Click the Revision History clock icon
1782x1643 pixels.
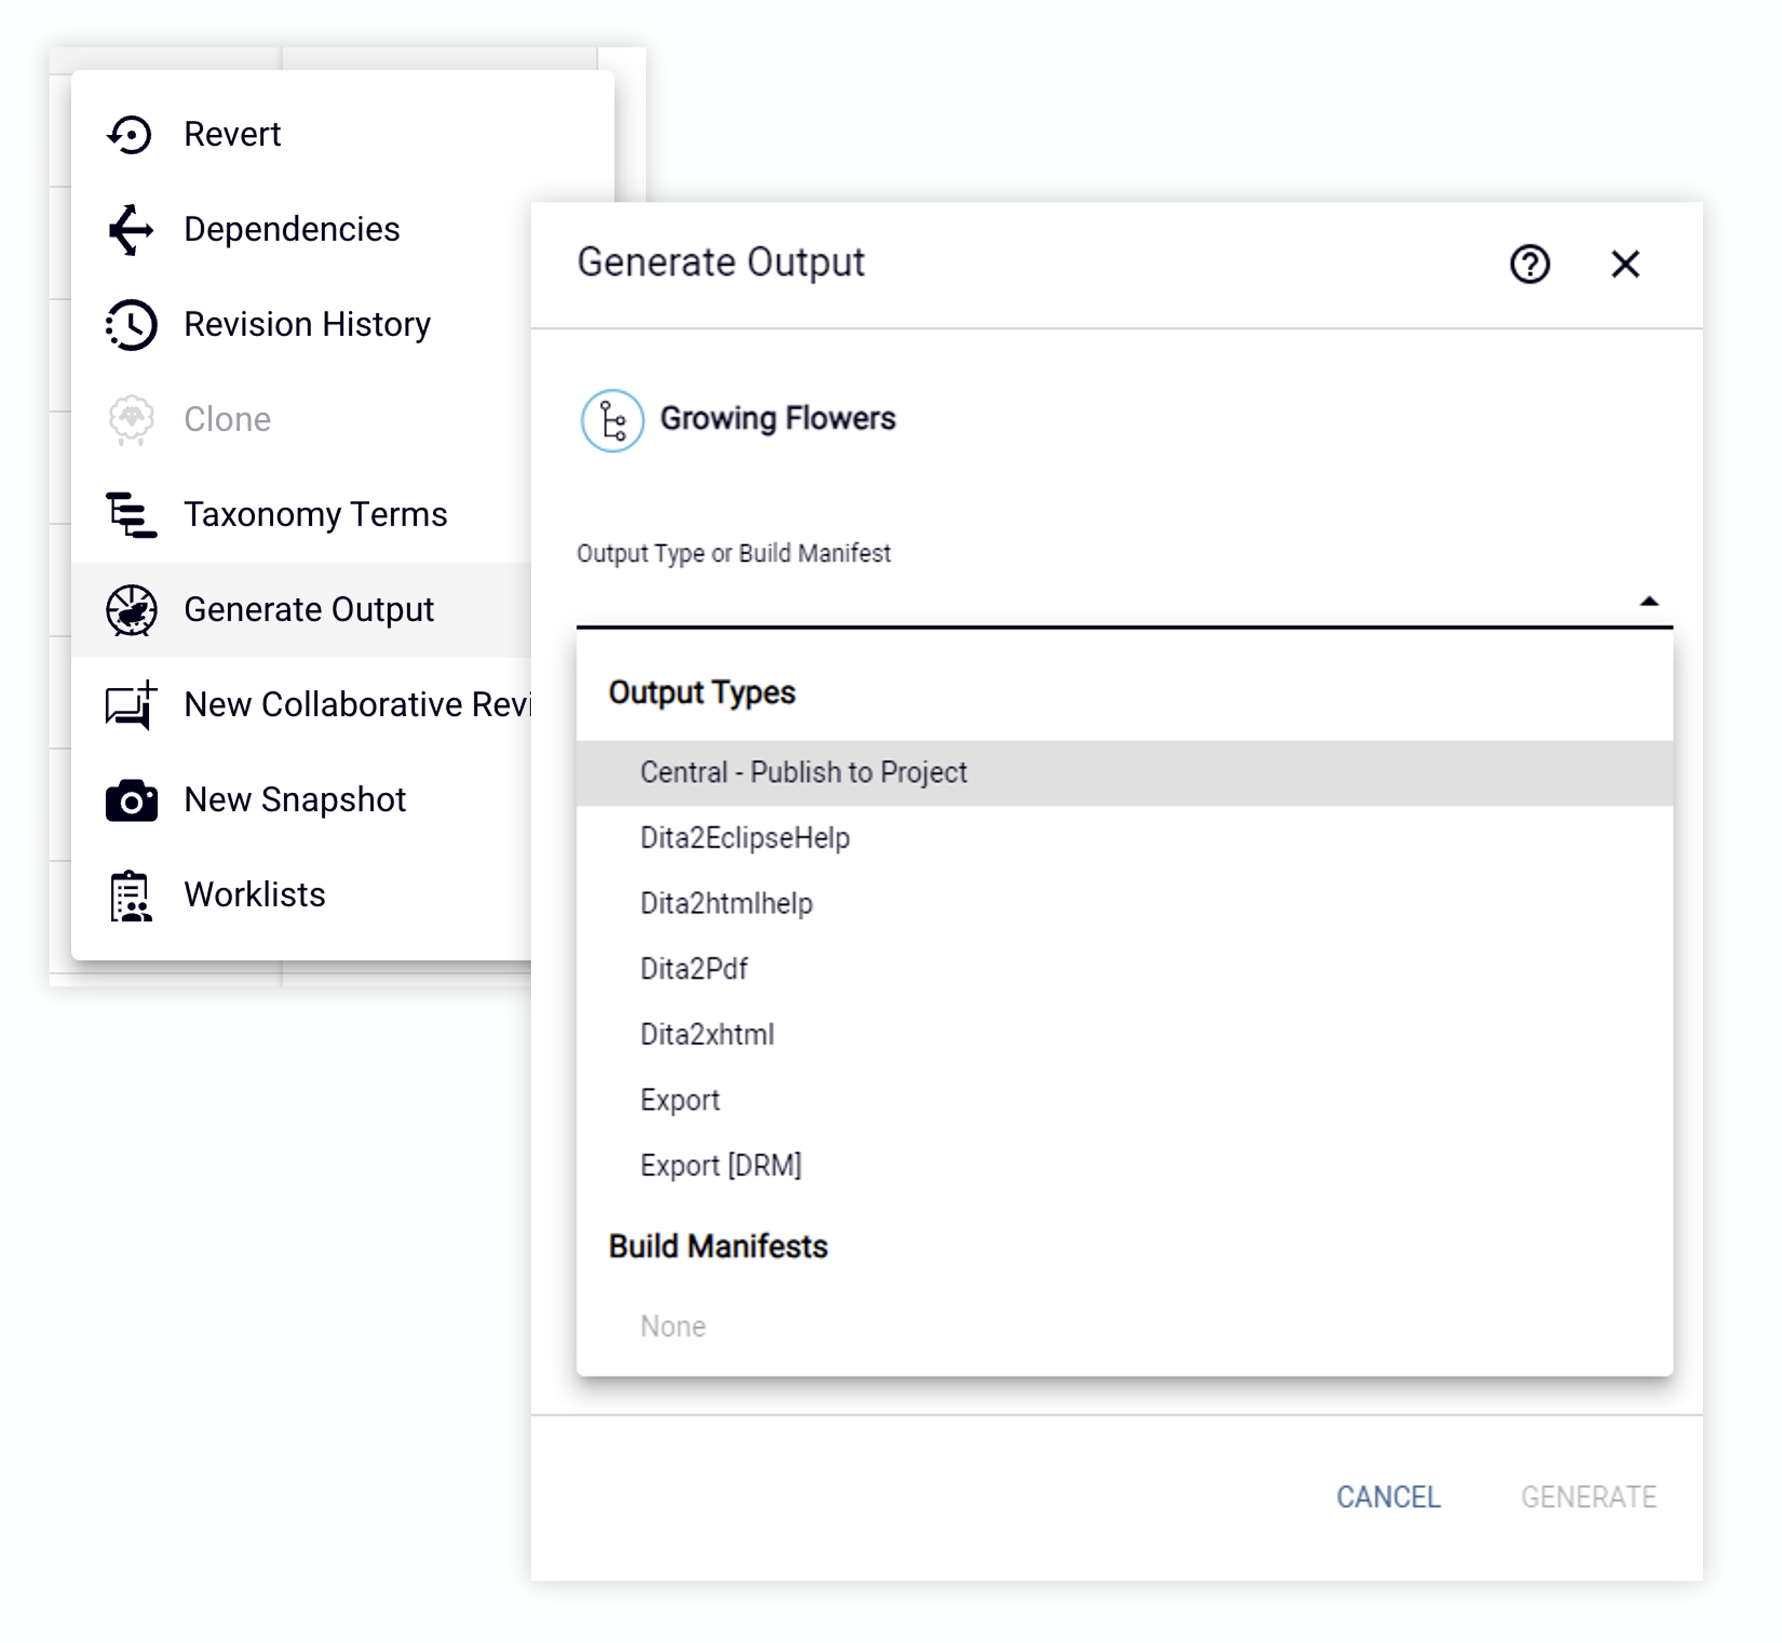(x=131, y=325)
